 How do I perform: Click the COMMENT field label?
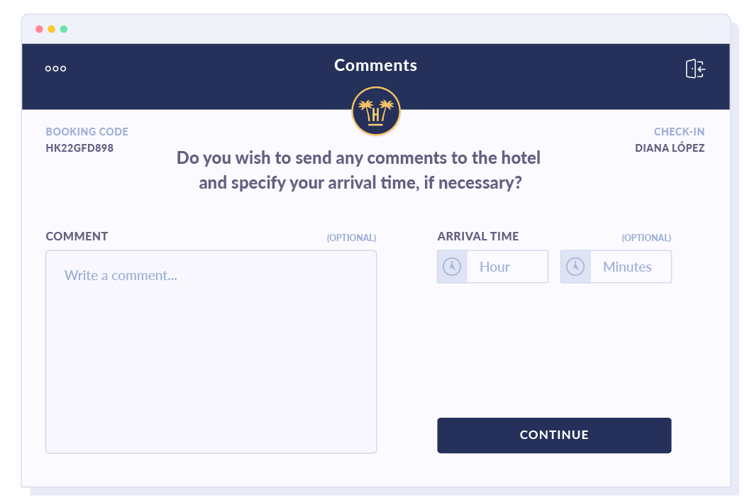coord(77,236)
